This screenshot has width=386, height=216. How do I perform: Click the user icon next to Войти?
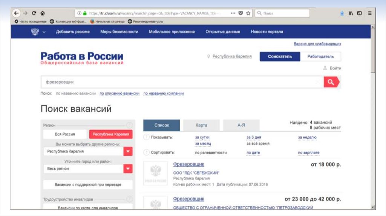click(325, 68)
